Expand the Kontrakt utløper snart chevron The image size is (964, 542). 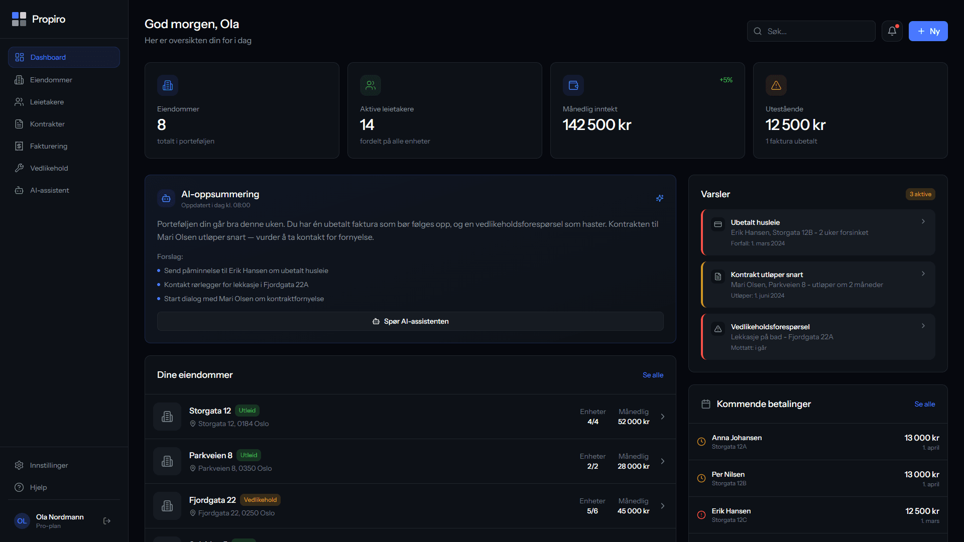[923, 274]
